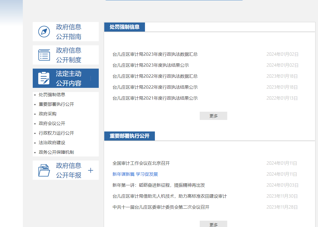Click date 2024年01月03日

tap(282, 185)
